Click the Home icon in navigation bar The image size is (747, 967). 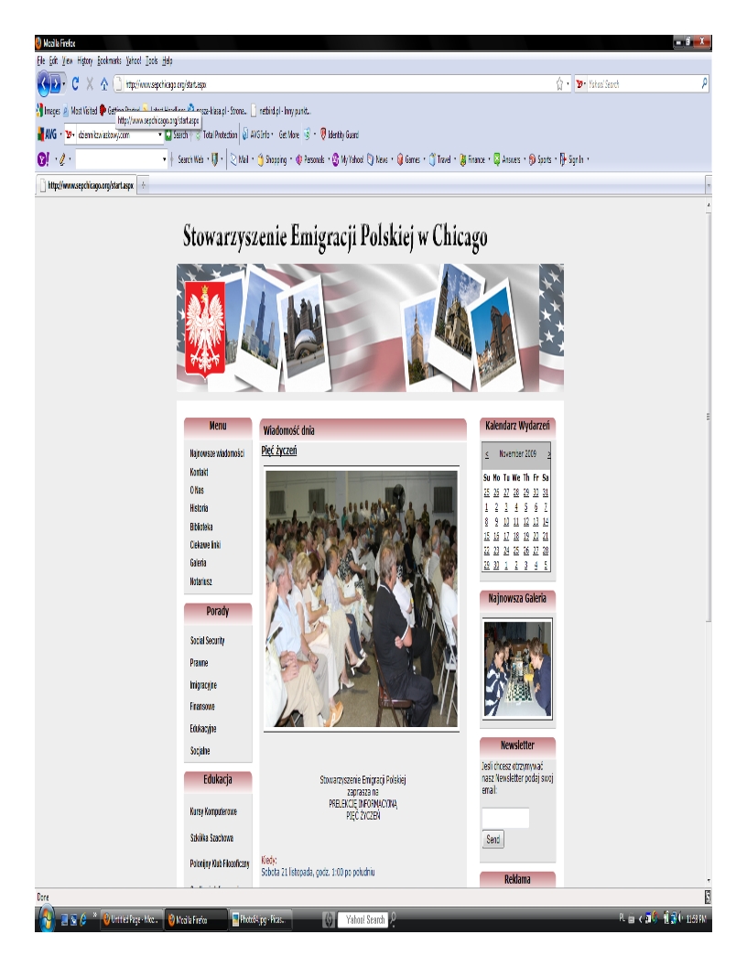pyautogui.click(x=103, y=84)
